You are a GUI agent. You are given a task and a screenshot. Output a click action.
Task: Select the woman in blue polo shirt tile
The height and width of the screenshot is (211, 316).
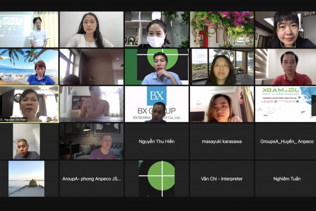point(29,66)
